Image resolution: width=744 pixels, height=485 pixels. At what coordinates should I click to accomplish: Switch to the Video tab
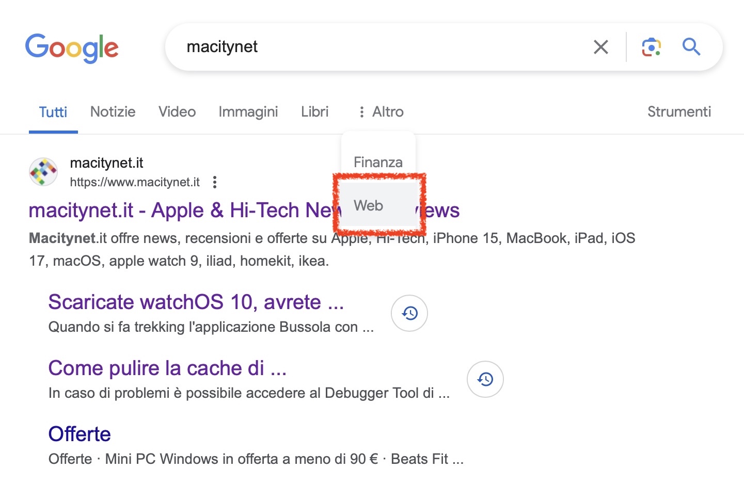point(177,112)
